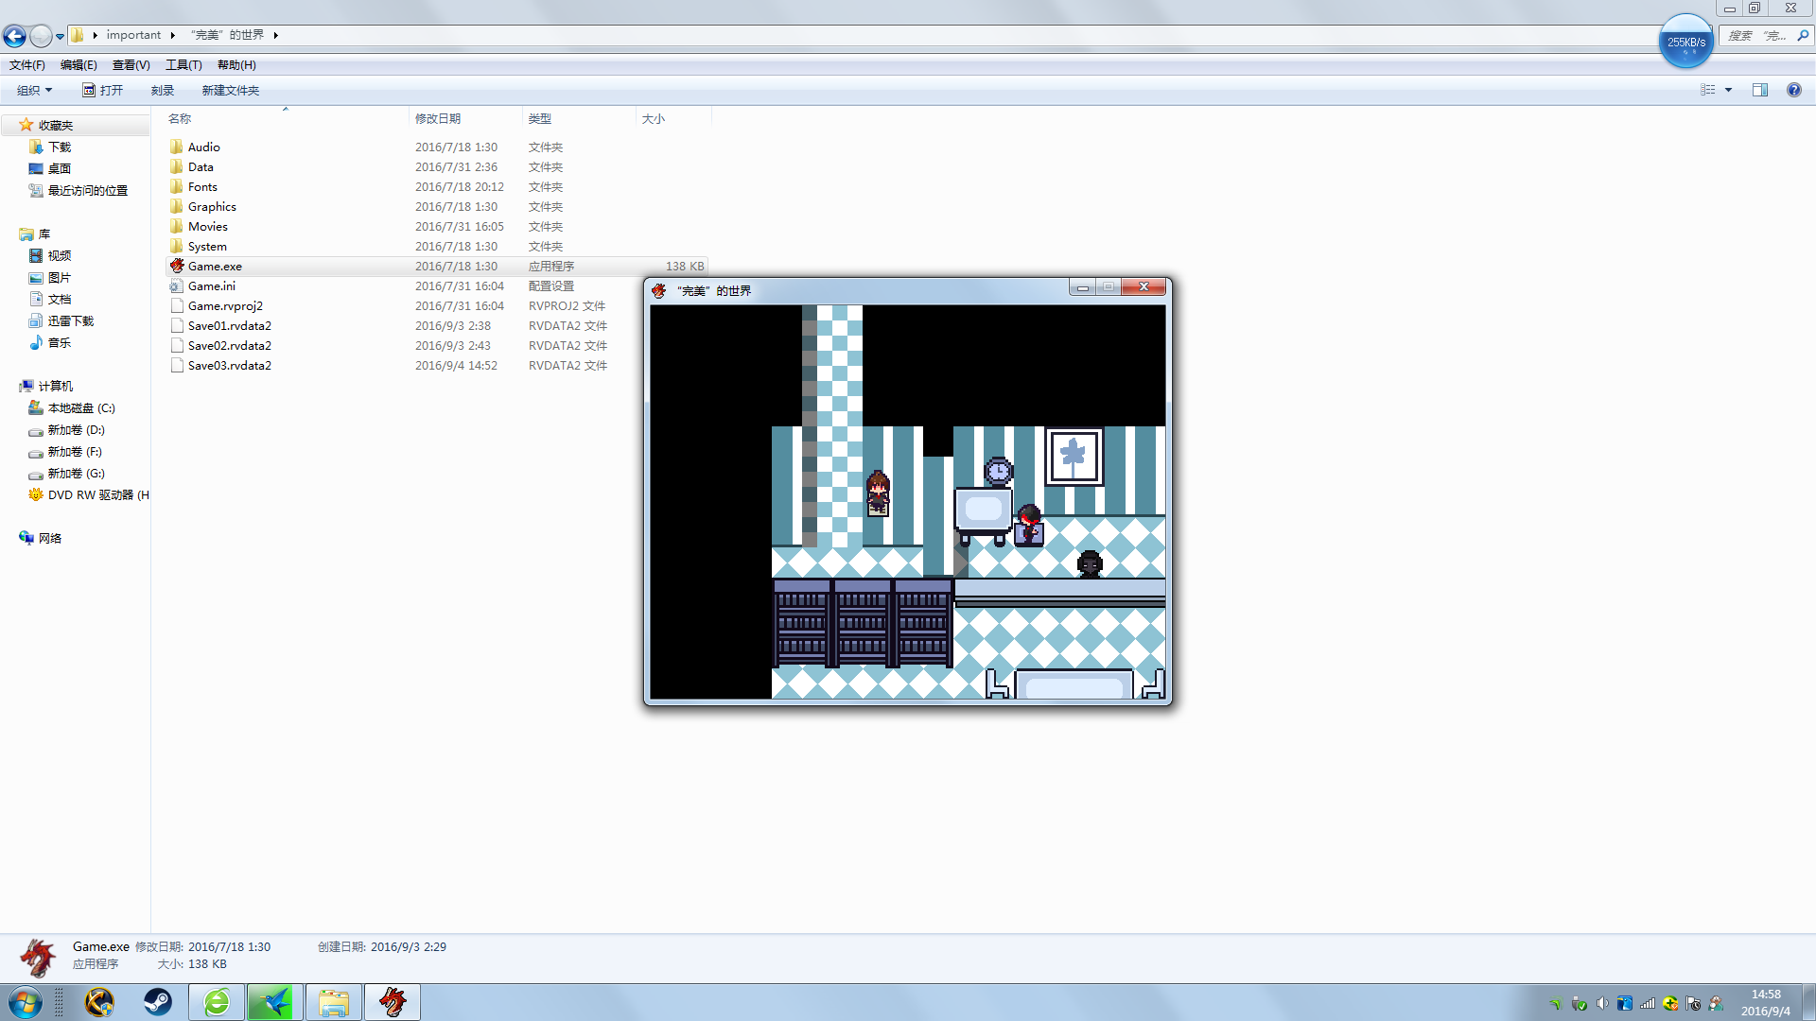Viewport: 1816px width, 1021px height.
Task: Open the help question mark icon
Action: coord(1793,90)
